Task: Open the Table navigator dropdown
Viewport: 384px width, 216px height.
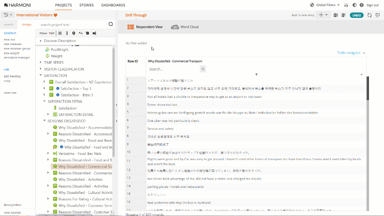Action: pyautogui.click(x=351, y=52)
